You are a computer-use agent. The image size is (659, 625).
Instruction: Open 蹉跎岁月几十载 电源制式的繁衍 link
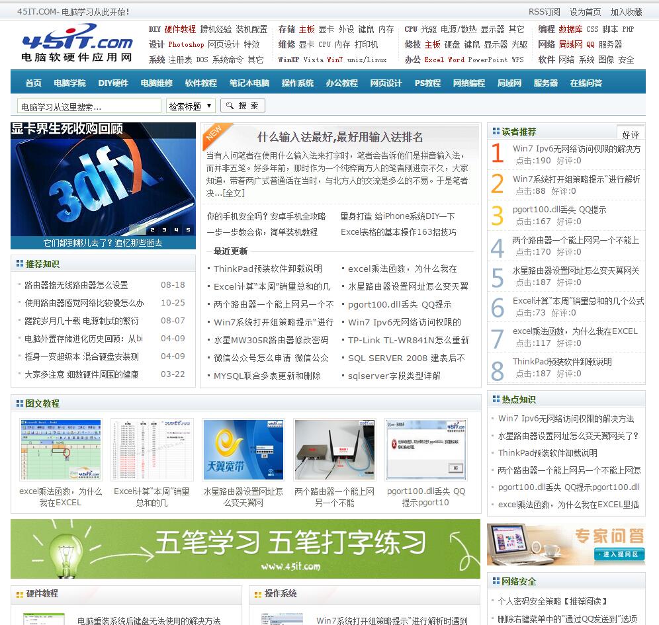click(x=81, y=321)
